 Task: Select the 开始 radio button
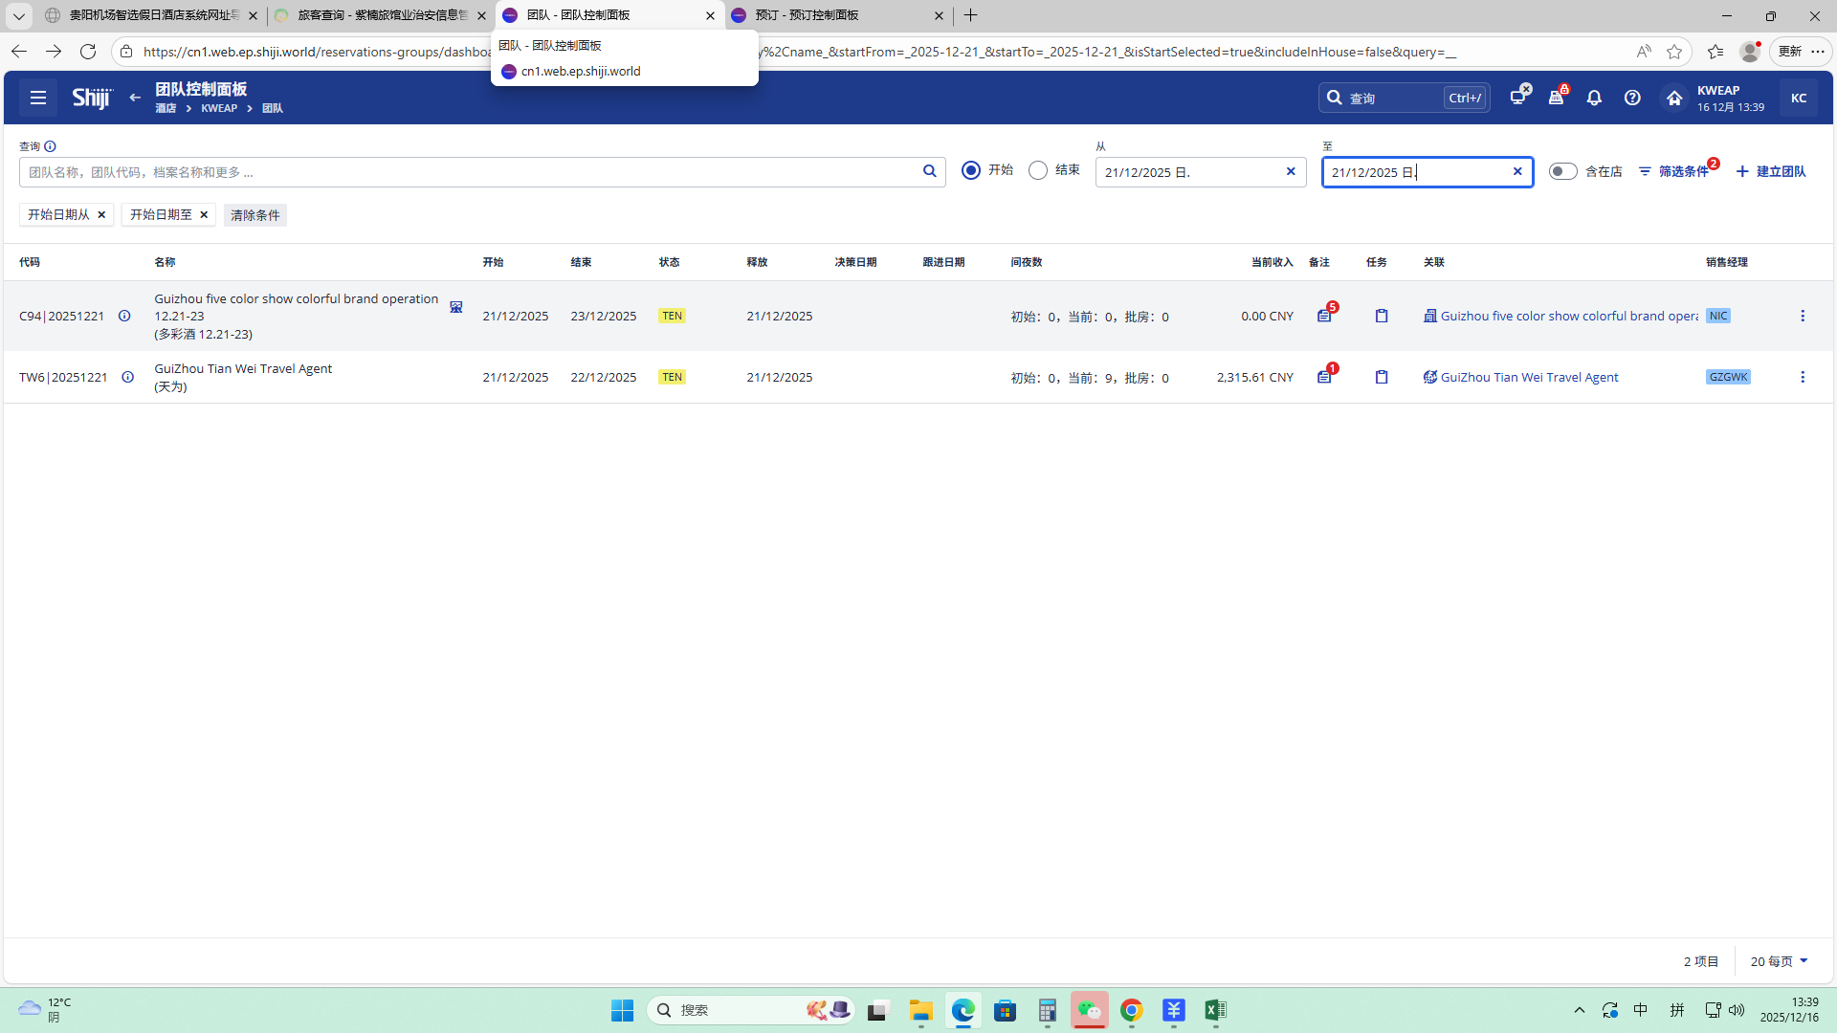[971, 170]
